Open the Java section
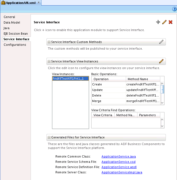 (x=6, y=28)
